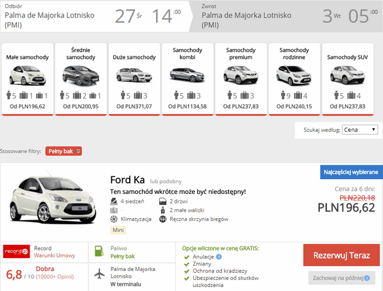Click the checkmark next to Ubezpieczenie od skutków
This screenshot has width=383, height=291.
tap(187, 278)
